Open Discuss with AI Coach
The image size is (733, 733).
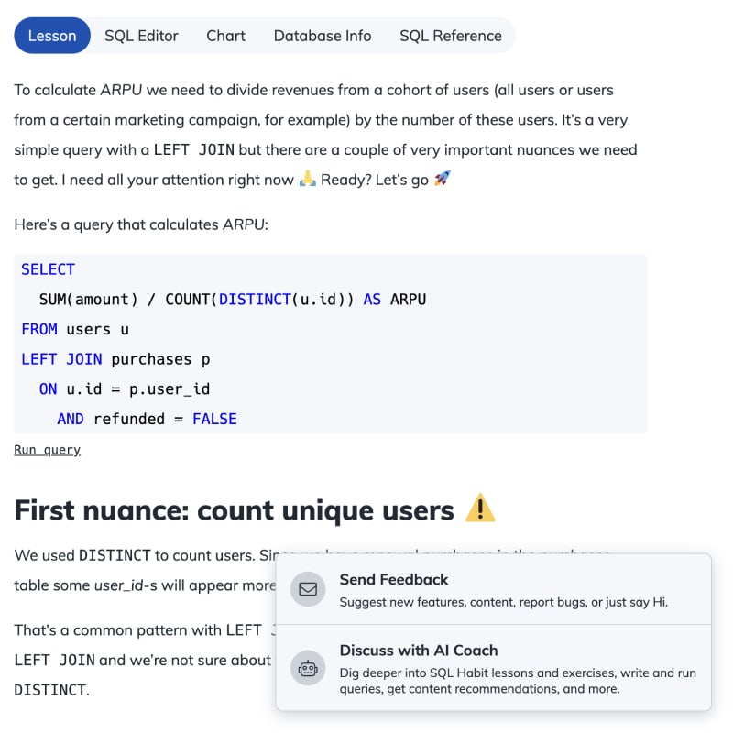[x=419, y=651]
